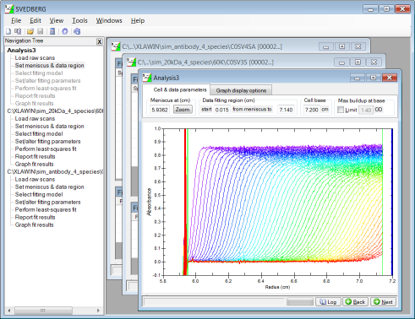Viewport: 415px width, 319px height.
Task: Select 'Perform least-squares fit' under sim_20kDa node
Action: (x=46, y=149)
